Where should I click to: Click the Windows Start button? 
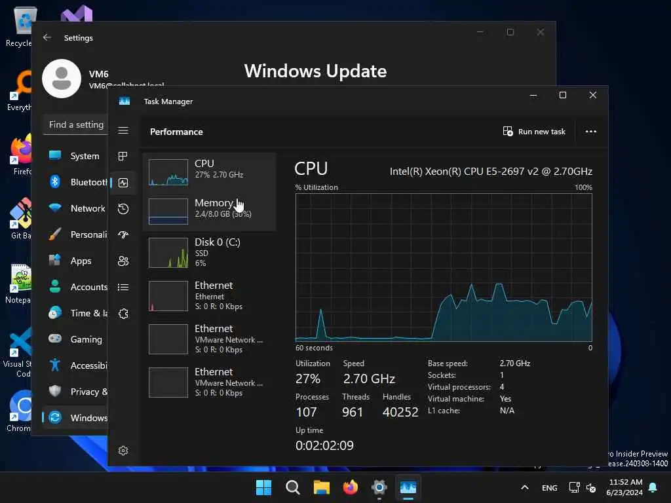coord(263,487)
